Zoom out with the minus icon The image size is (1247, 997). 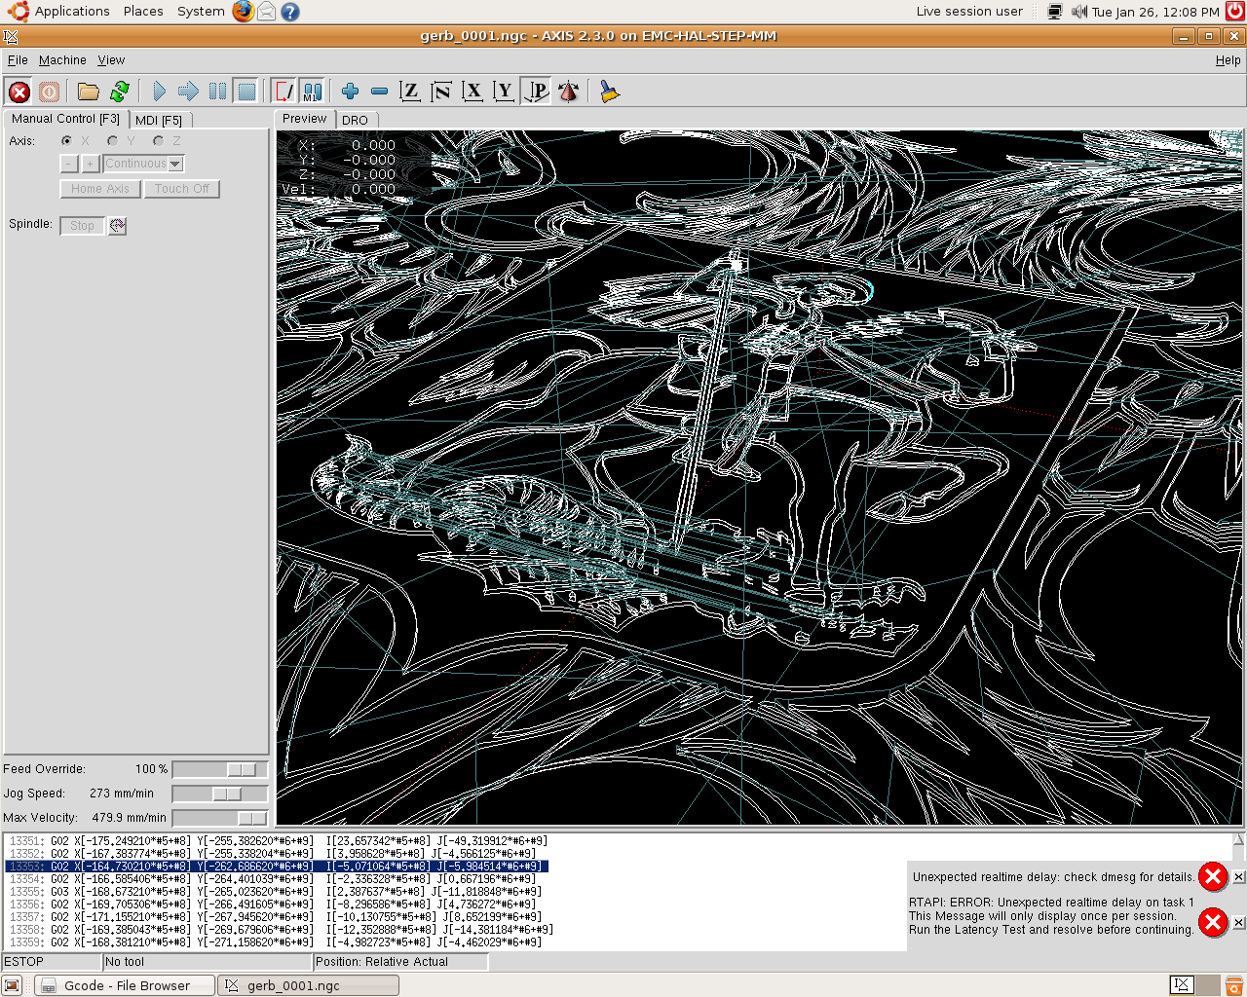pos(380,92)
